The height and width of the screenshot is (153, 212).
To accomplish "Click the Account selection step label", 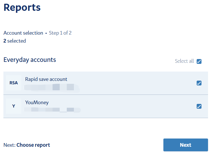I will point(23,33).
